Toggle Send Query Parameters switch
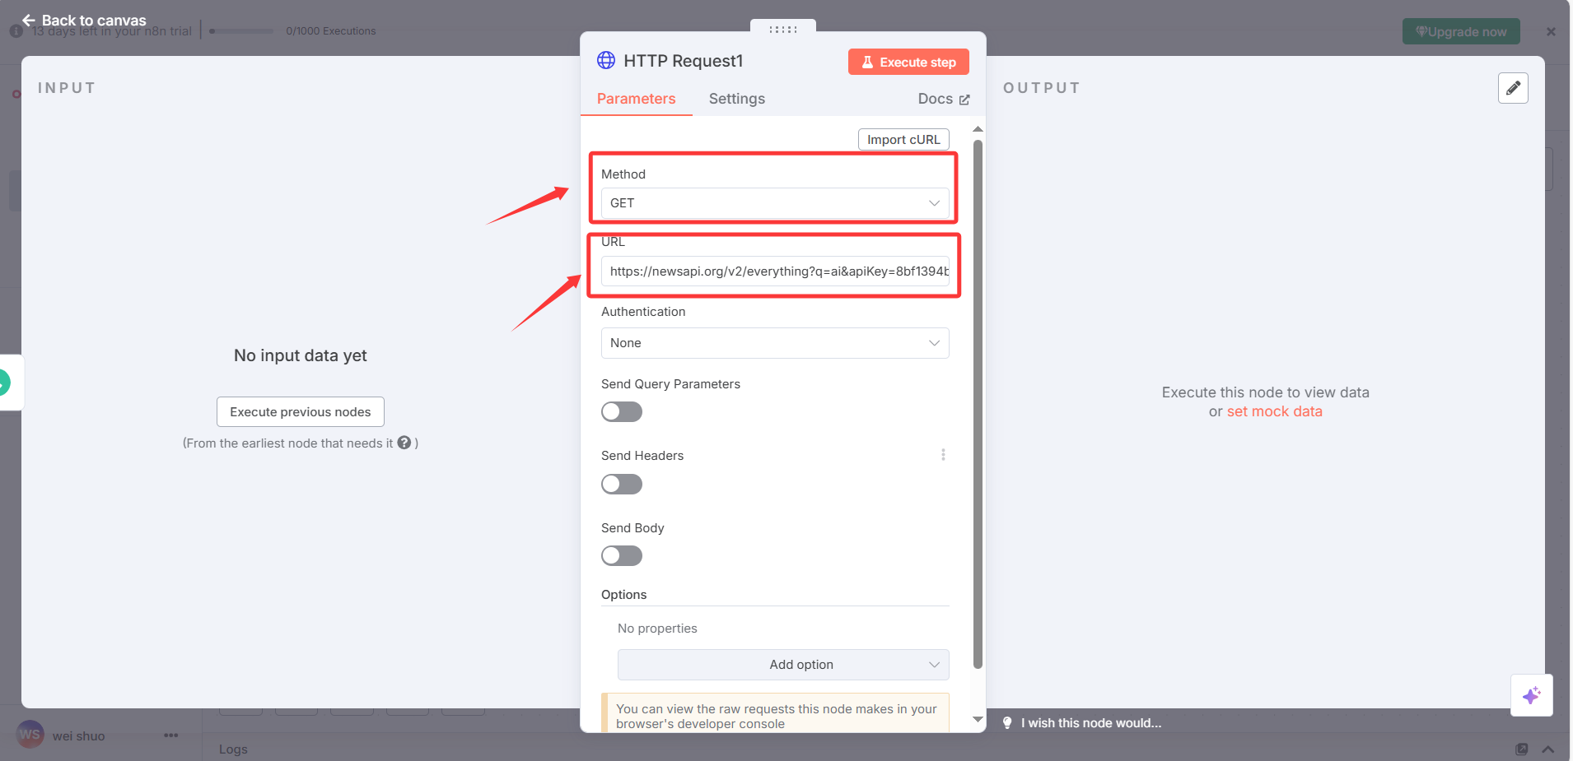The width and height of the screenshot is (1573, 761). click(x=622, y=411)
